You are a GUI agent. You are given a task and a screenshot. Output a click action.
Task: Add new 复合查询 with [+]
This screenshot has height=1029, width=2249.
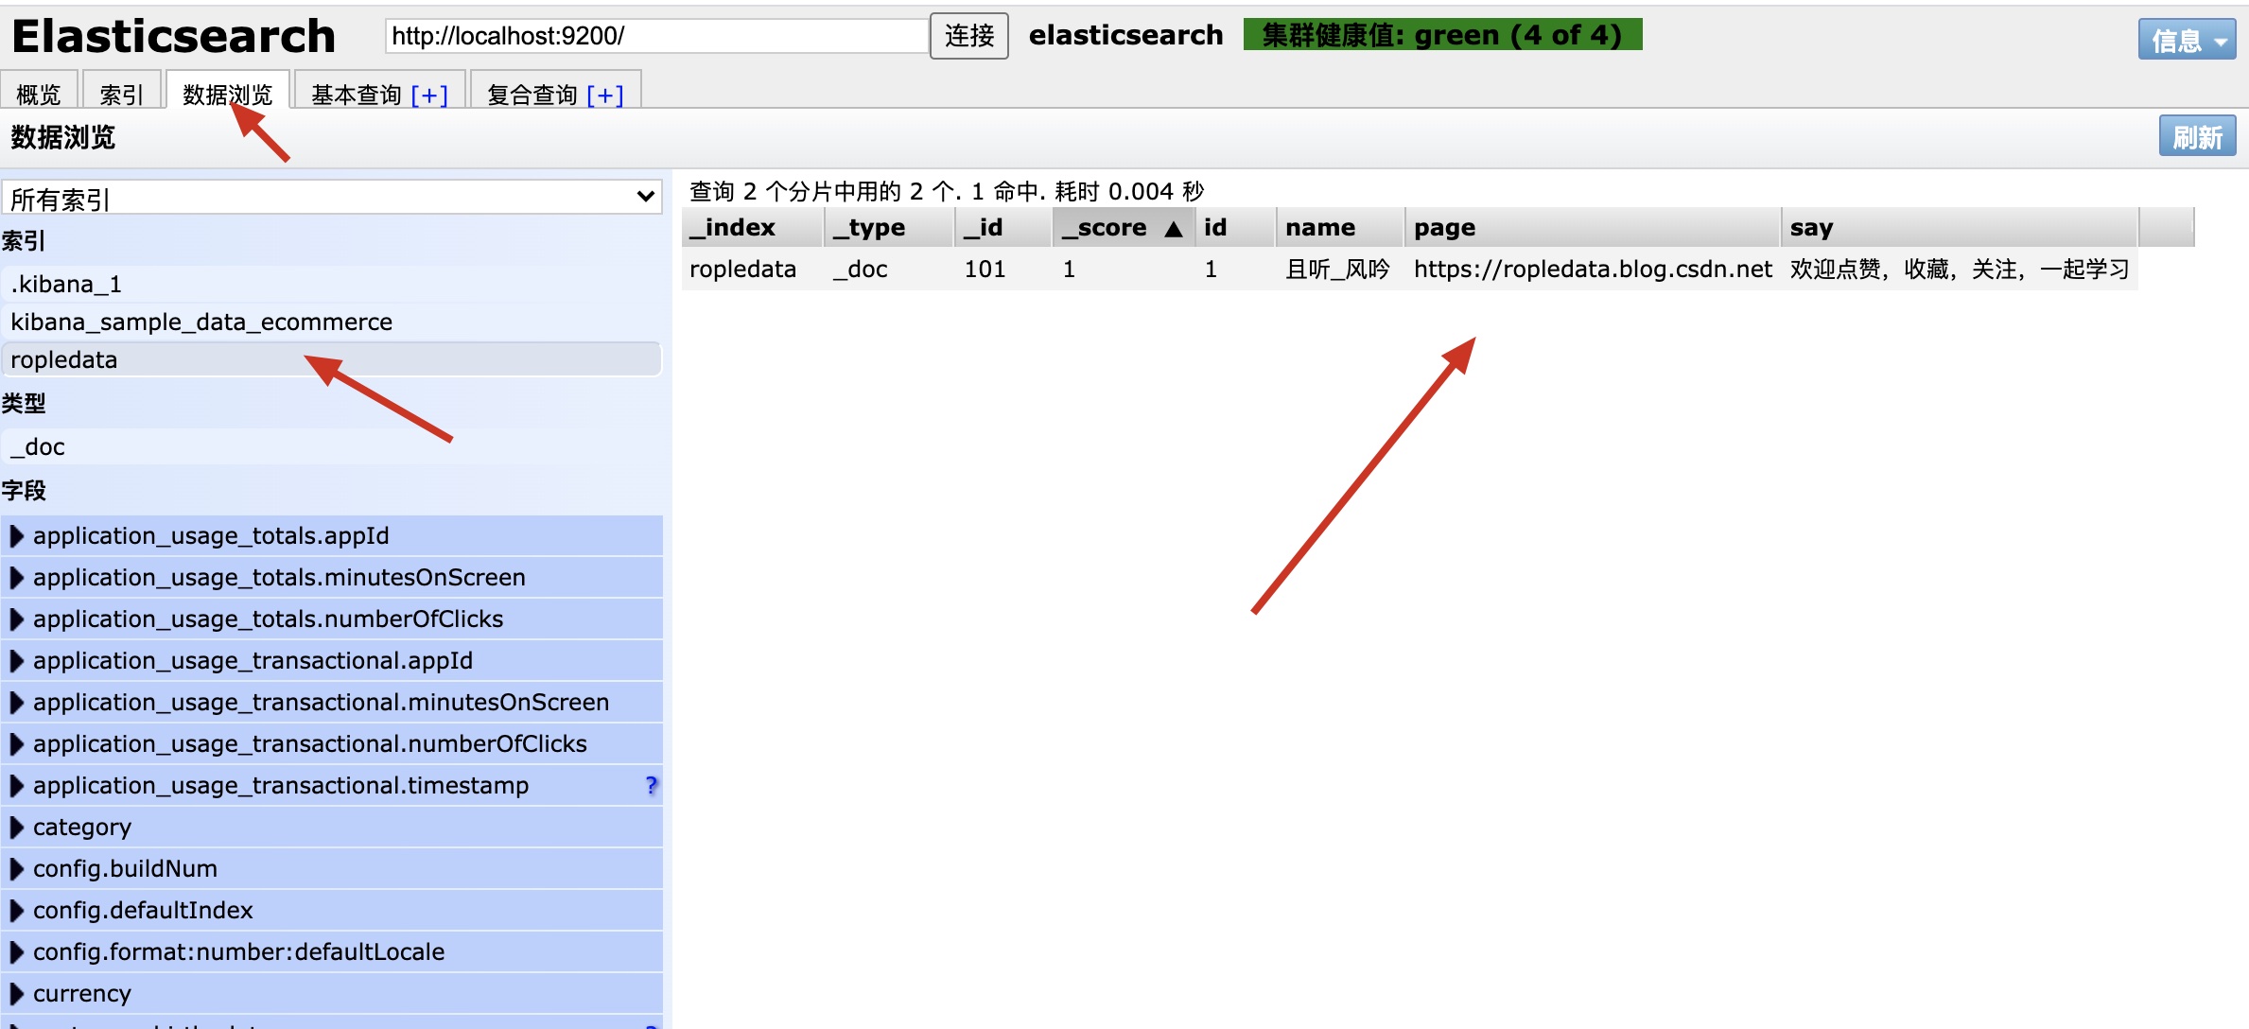605,95
